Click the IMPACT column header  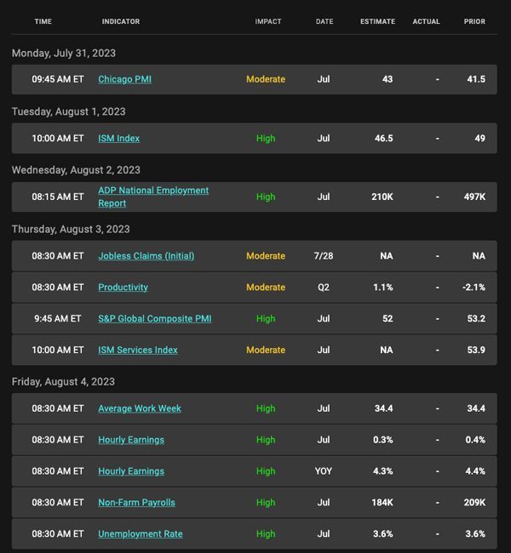pyautogui.click(x=268, y=21)
